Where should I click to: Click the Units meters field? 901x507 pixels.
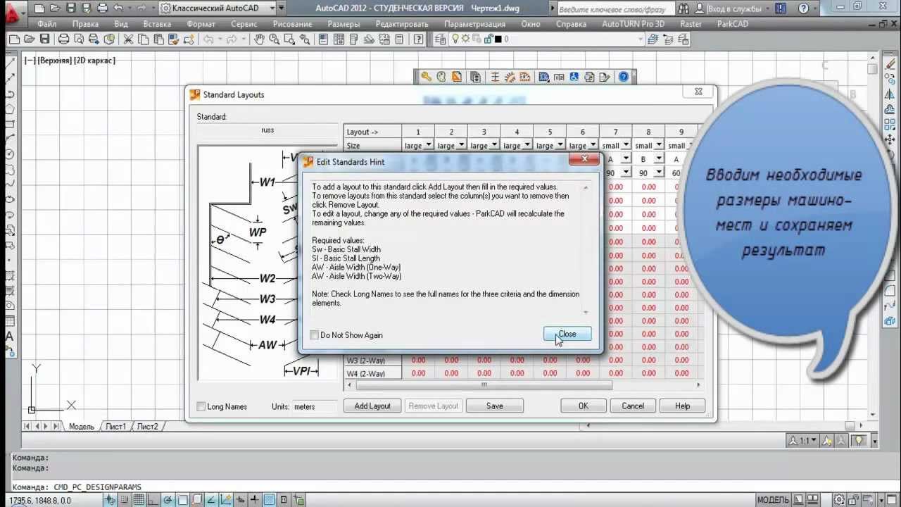pyautogui.click(x=314, y=406)
